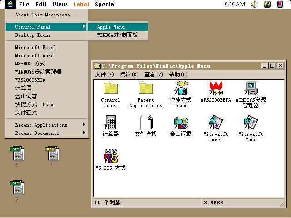The width and height of the screenshot is (291, 218).
Task: Open the 查看(V) menu in folder window
Action: pos(154,74)
